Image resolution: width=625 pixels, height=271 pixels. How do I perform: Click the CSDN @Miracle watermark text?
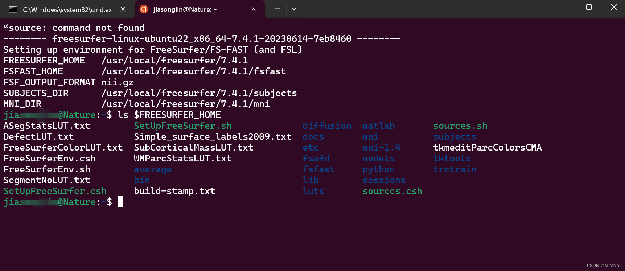click(603, 265)
